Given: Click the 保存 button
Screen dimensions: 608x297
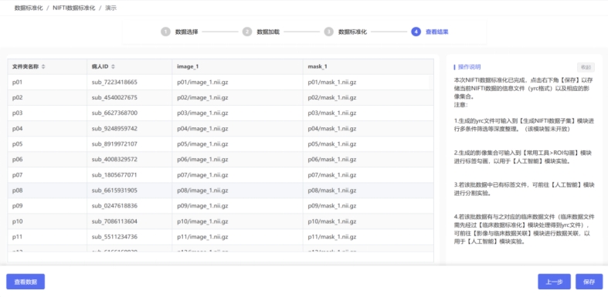Looking at the screenshot, I should coord(589,282).
